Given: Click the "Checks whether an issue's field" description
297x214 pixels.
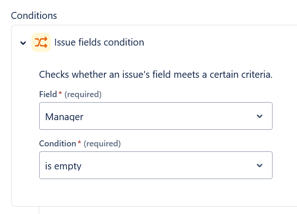Looking at the screenshot, I should tap(156, 75).
